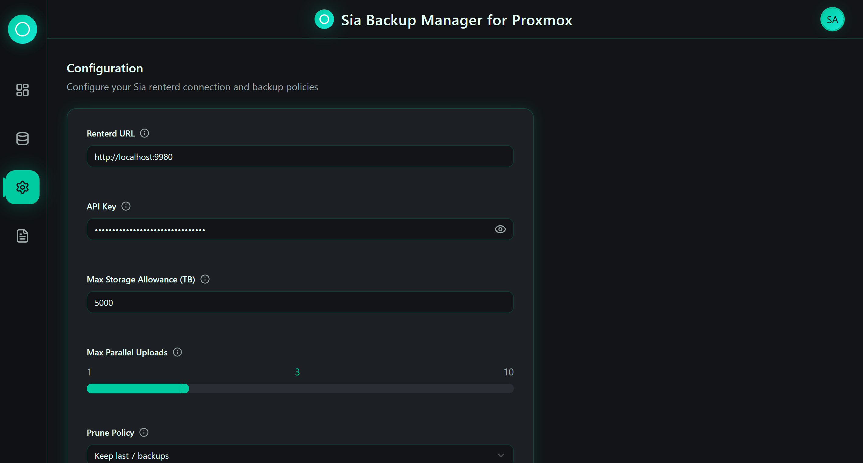Click info icon next to Max Storage Allowance
The image size is (863, 463).
(205, 279)
